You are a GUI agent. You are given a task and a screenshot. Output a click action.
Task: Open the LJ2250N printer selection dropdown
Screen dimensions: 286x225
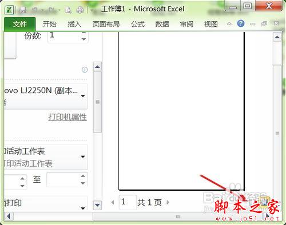click(46, 96)
